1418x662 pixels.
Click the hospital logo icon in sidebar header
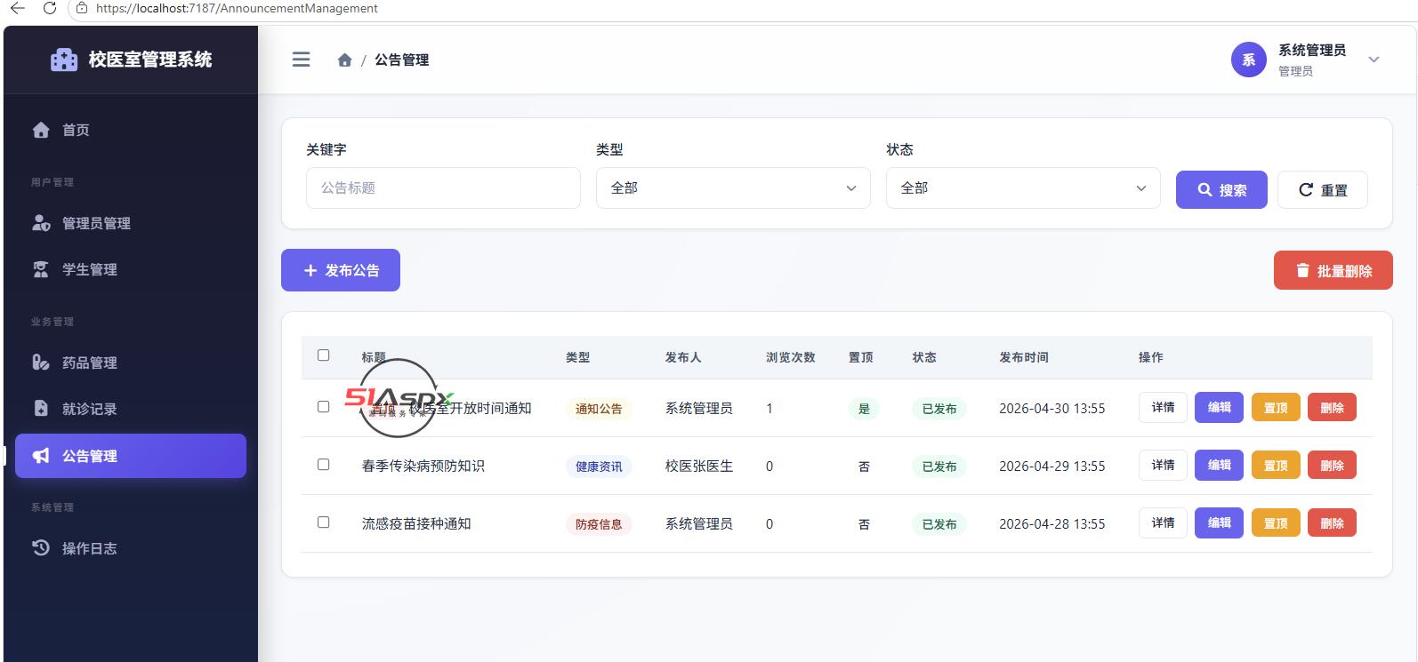pyautogui.click(x=64, y=60)
